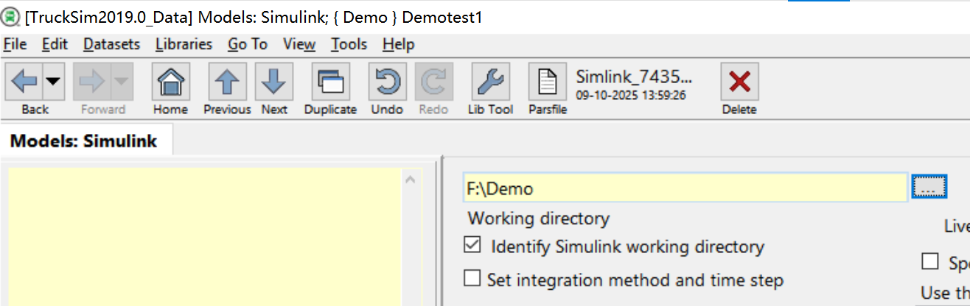Click the F:\Demo working directory field
970x306 pixels.
pos(685,188)
